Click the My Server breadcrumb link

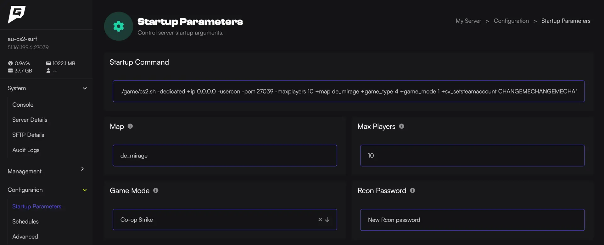pos(468,21)
